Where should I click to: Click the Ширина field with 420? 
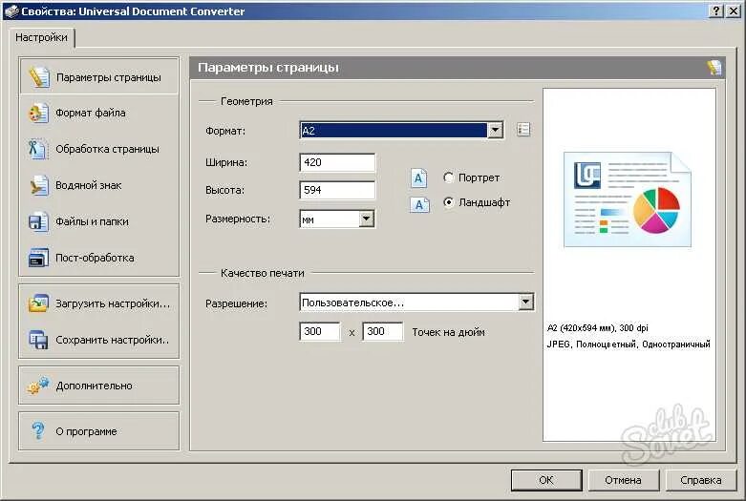coord(337,162)
